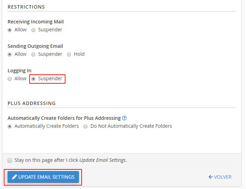The height and width of the screenshot is (189, 246).
Task: Choose Suspender under Logging In
Action: [33, 79]
